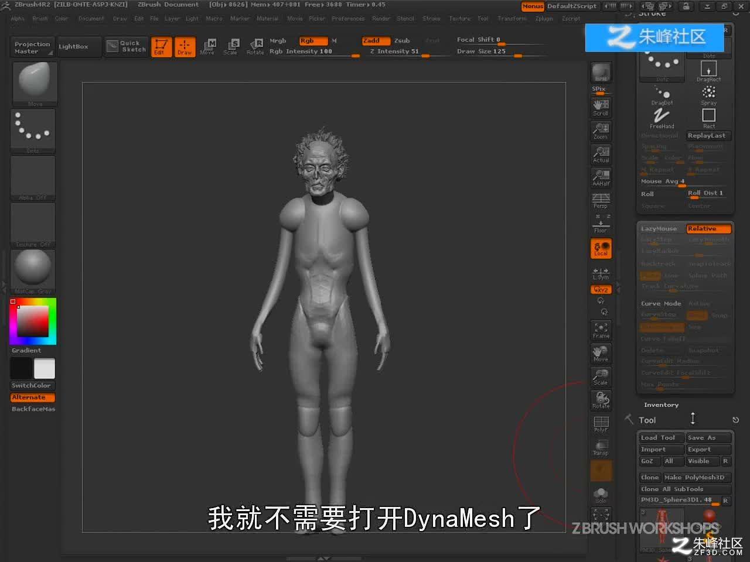This screenshot has width=750, height=562.
Task: Toggle Solo mode
Action: pos(601,495)
